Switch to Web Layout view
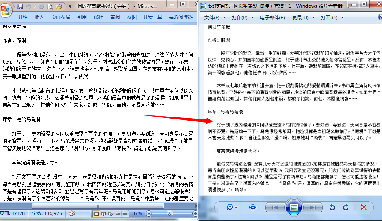This screenshot has height=221, width=382. point(110,213)
